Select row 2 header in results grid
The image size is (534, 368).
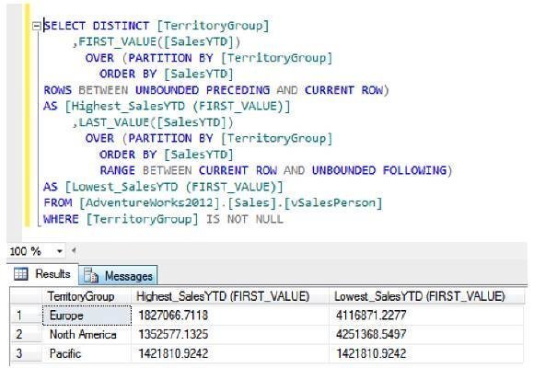(x=26, y=334)
